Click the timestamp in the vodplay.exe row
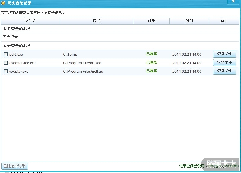 click(187, 71)
